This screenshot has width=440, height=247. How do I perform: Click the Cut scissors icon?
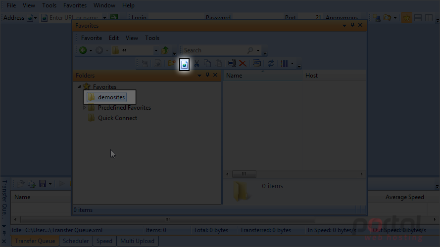click(196, 63)
